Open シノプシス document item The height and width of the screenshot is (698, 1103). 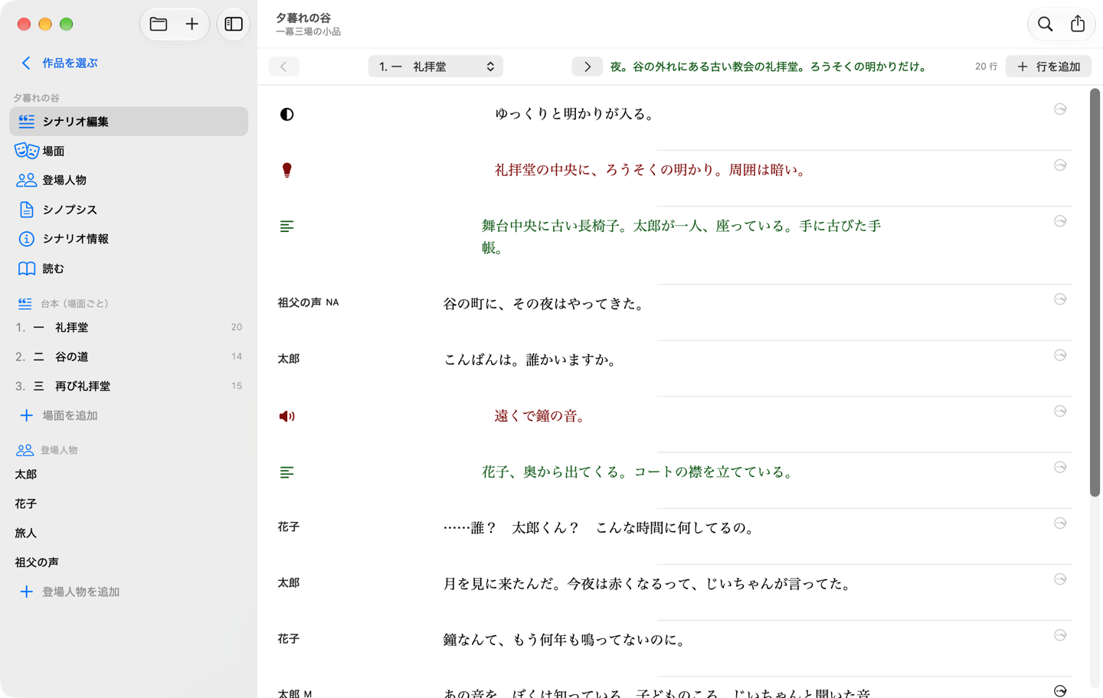[x=129, y=209]
